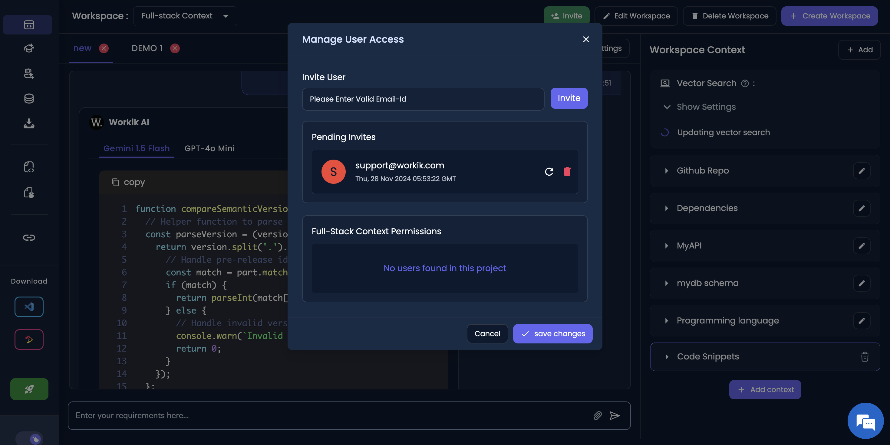The height and width of the screenshot is (445, 890).
Task: Delete pending invite for support@workik.com
Action: coord(567,171)
